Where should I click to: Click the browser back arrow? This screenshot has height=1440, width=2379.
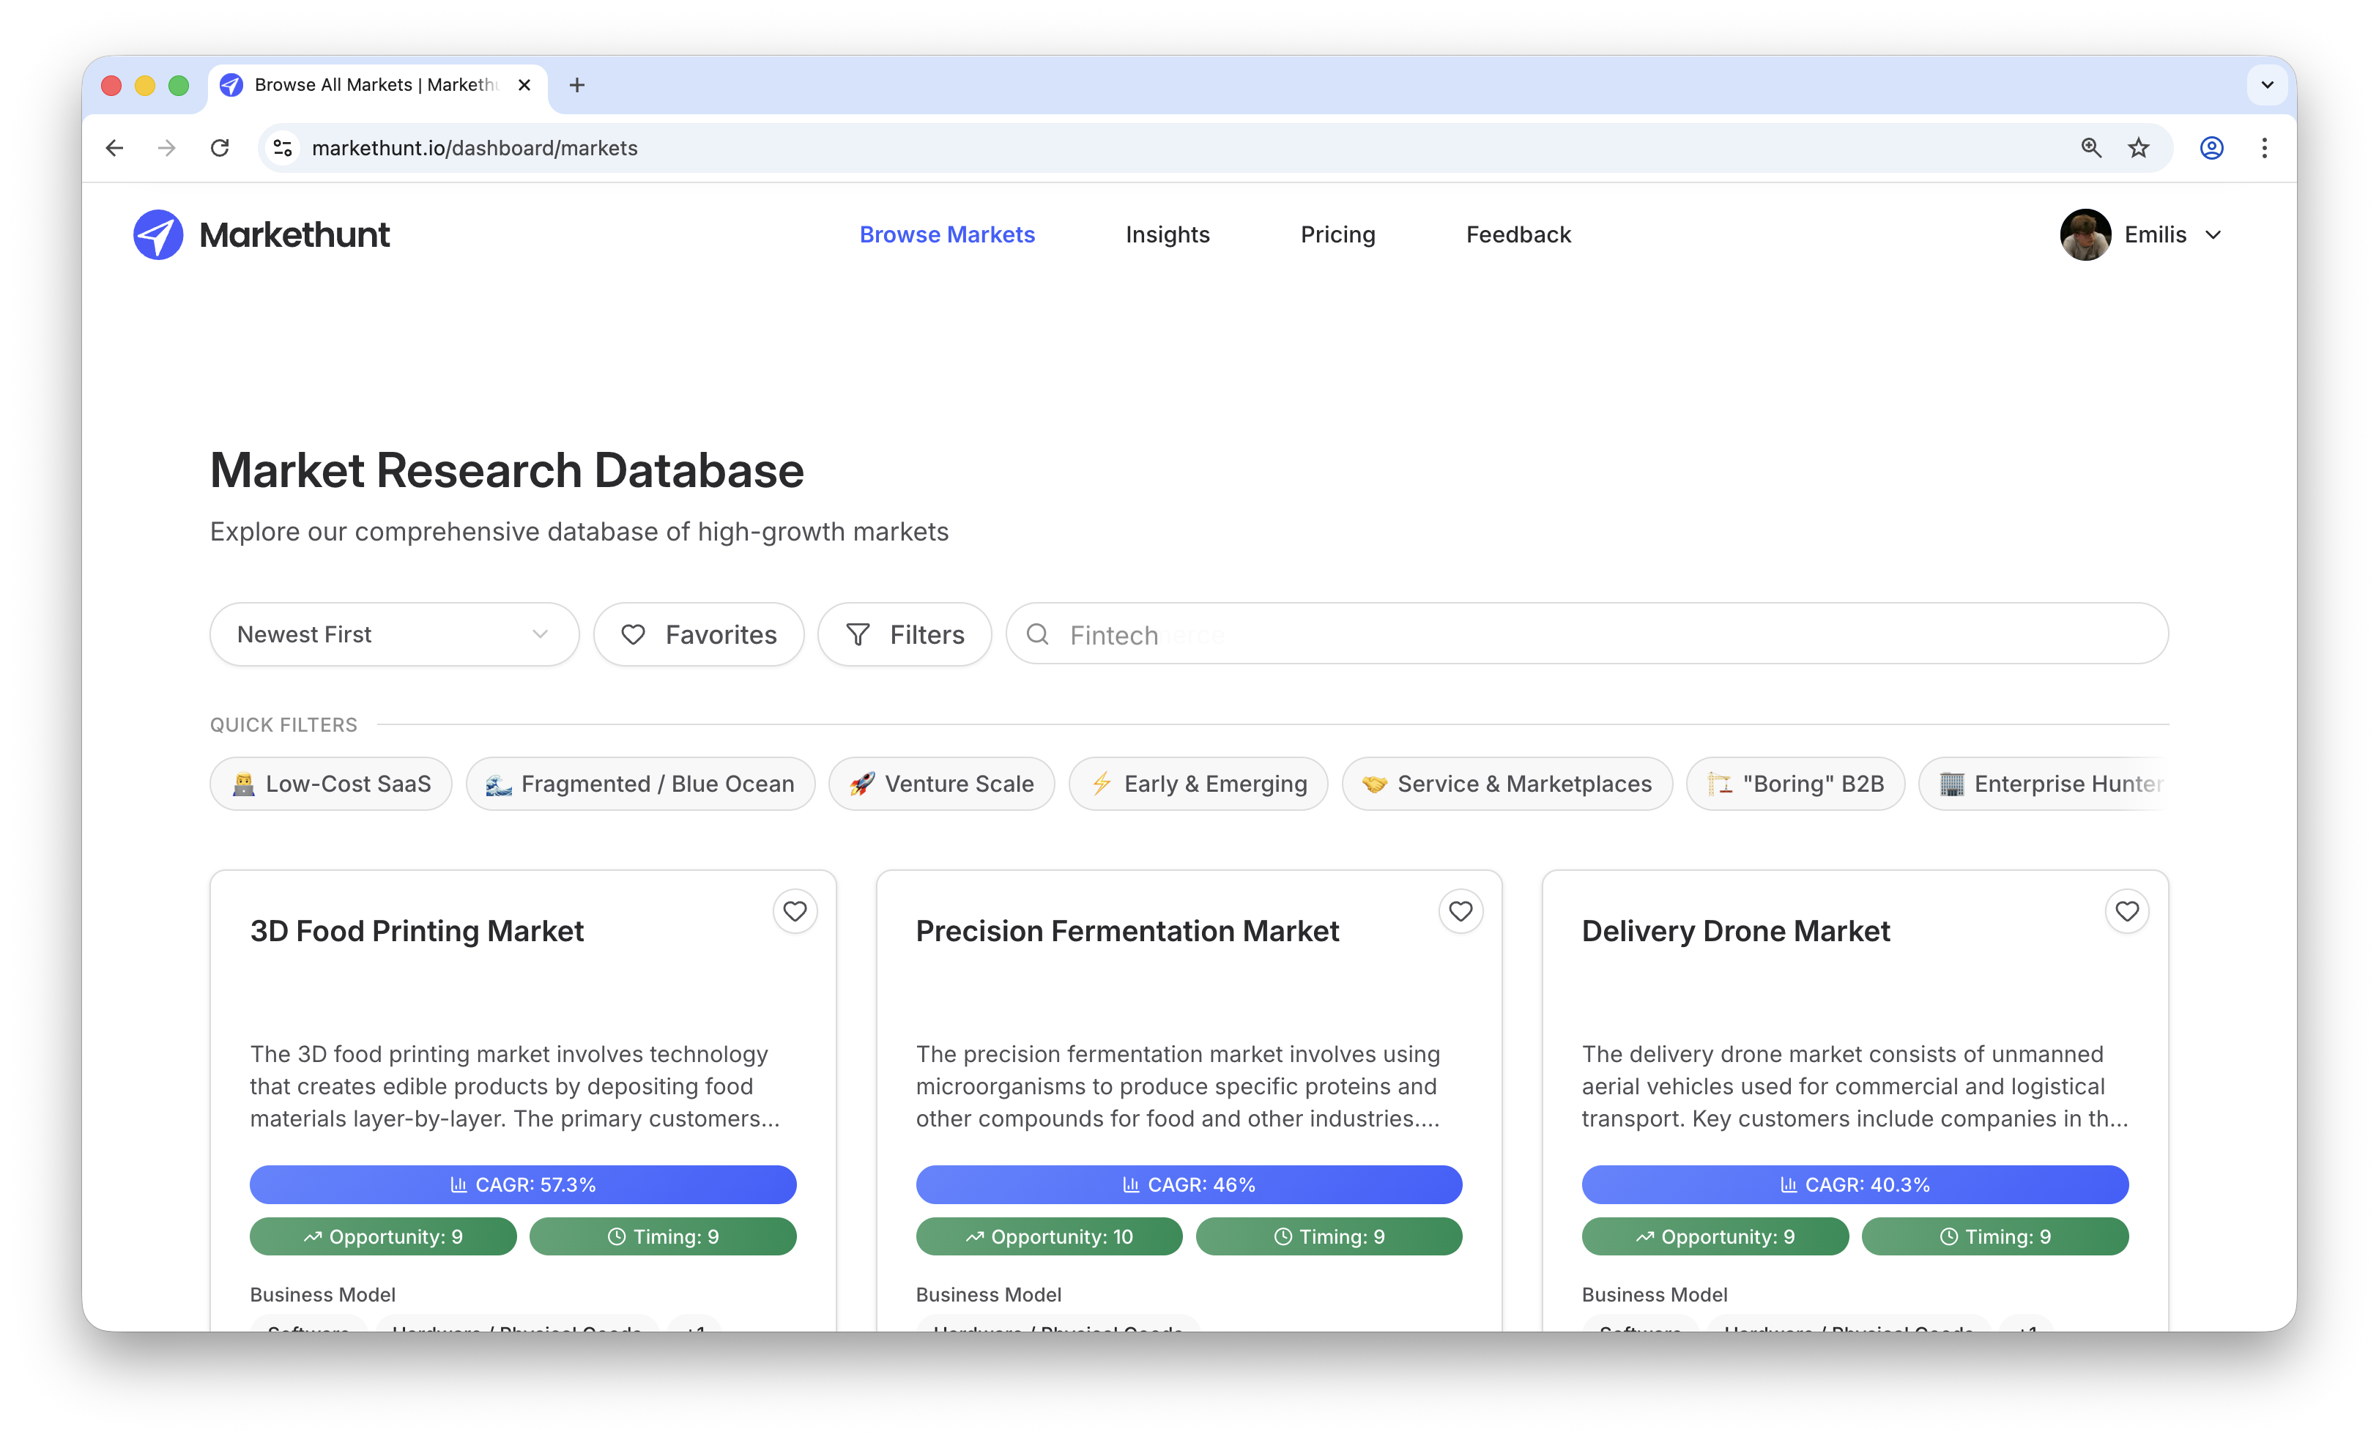click(114, 148)
